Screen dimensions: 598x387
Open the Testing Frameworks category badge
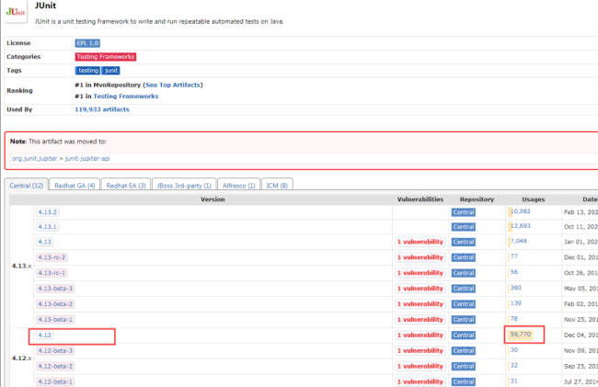point(106,57)
